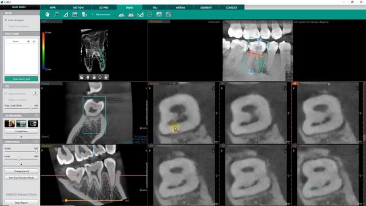Viewport: 366px width, 206px height.
Task: Expand the Windowing panel arrow
Action: pyautogui.click(x=21, y=164)
